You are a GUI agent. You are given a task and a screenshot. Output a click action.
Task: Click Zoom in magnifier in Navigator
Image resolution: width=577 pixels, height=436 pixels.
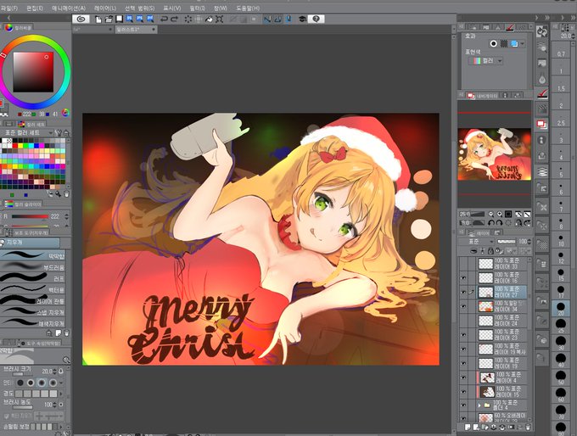499,214
